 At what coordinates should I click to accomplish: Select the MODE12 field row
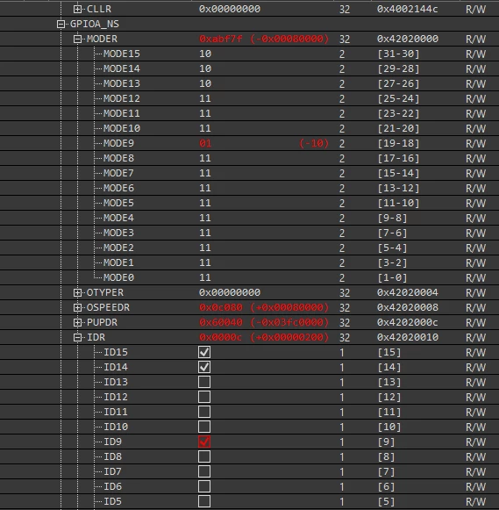249,98
